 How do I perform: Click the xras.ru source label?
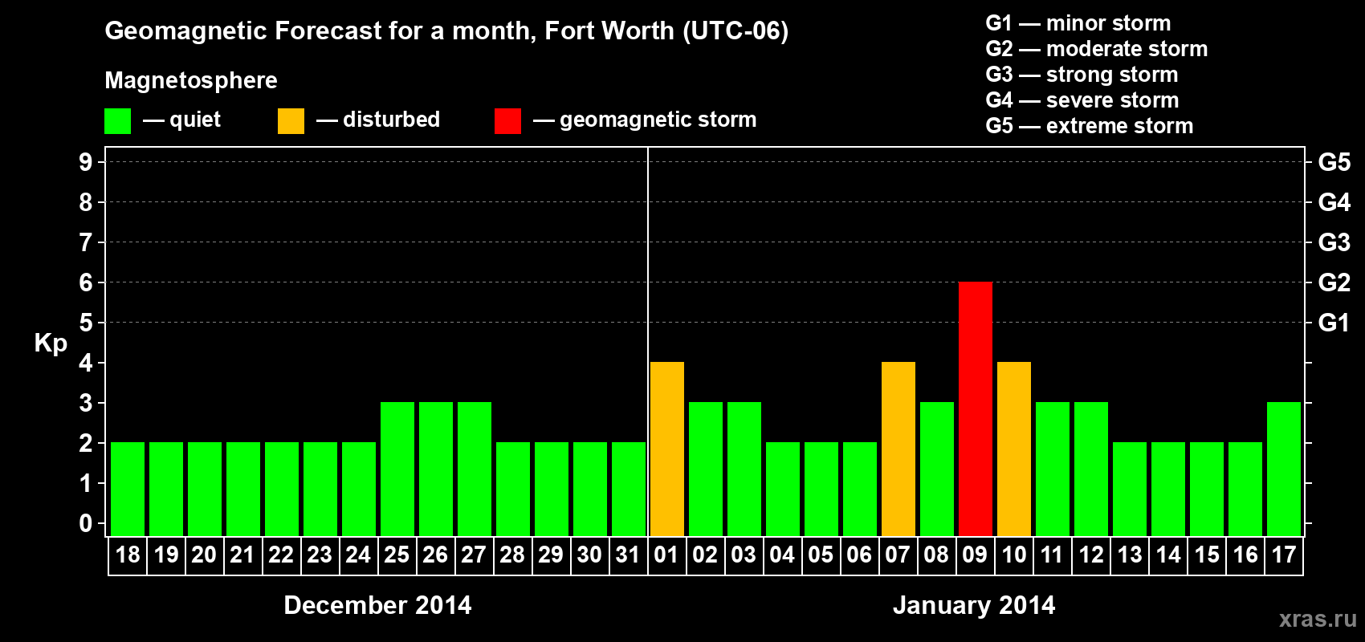(1318, 619)
